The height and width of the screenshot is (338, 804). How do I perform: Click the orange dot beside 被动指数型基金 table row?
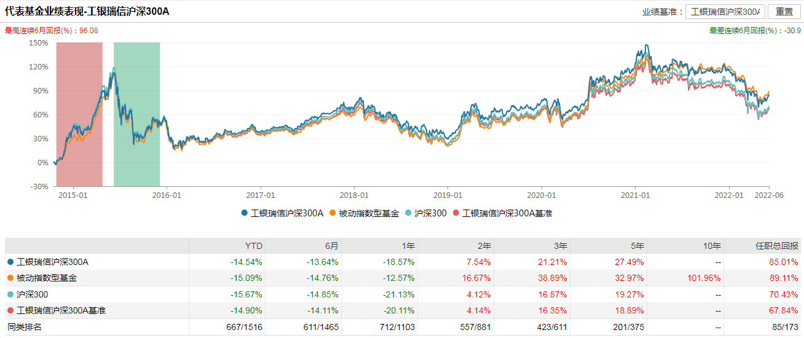point(11,278)
